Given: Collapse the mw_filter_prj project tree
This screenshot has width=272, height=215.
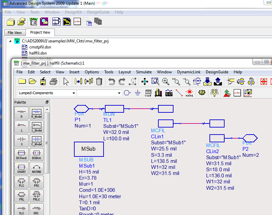Looking at the screenshot, I should (x=10, y=41).
